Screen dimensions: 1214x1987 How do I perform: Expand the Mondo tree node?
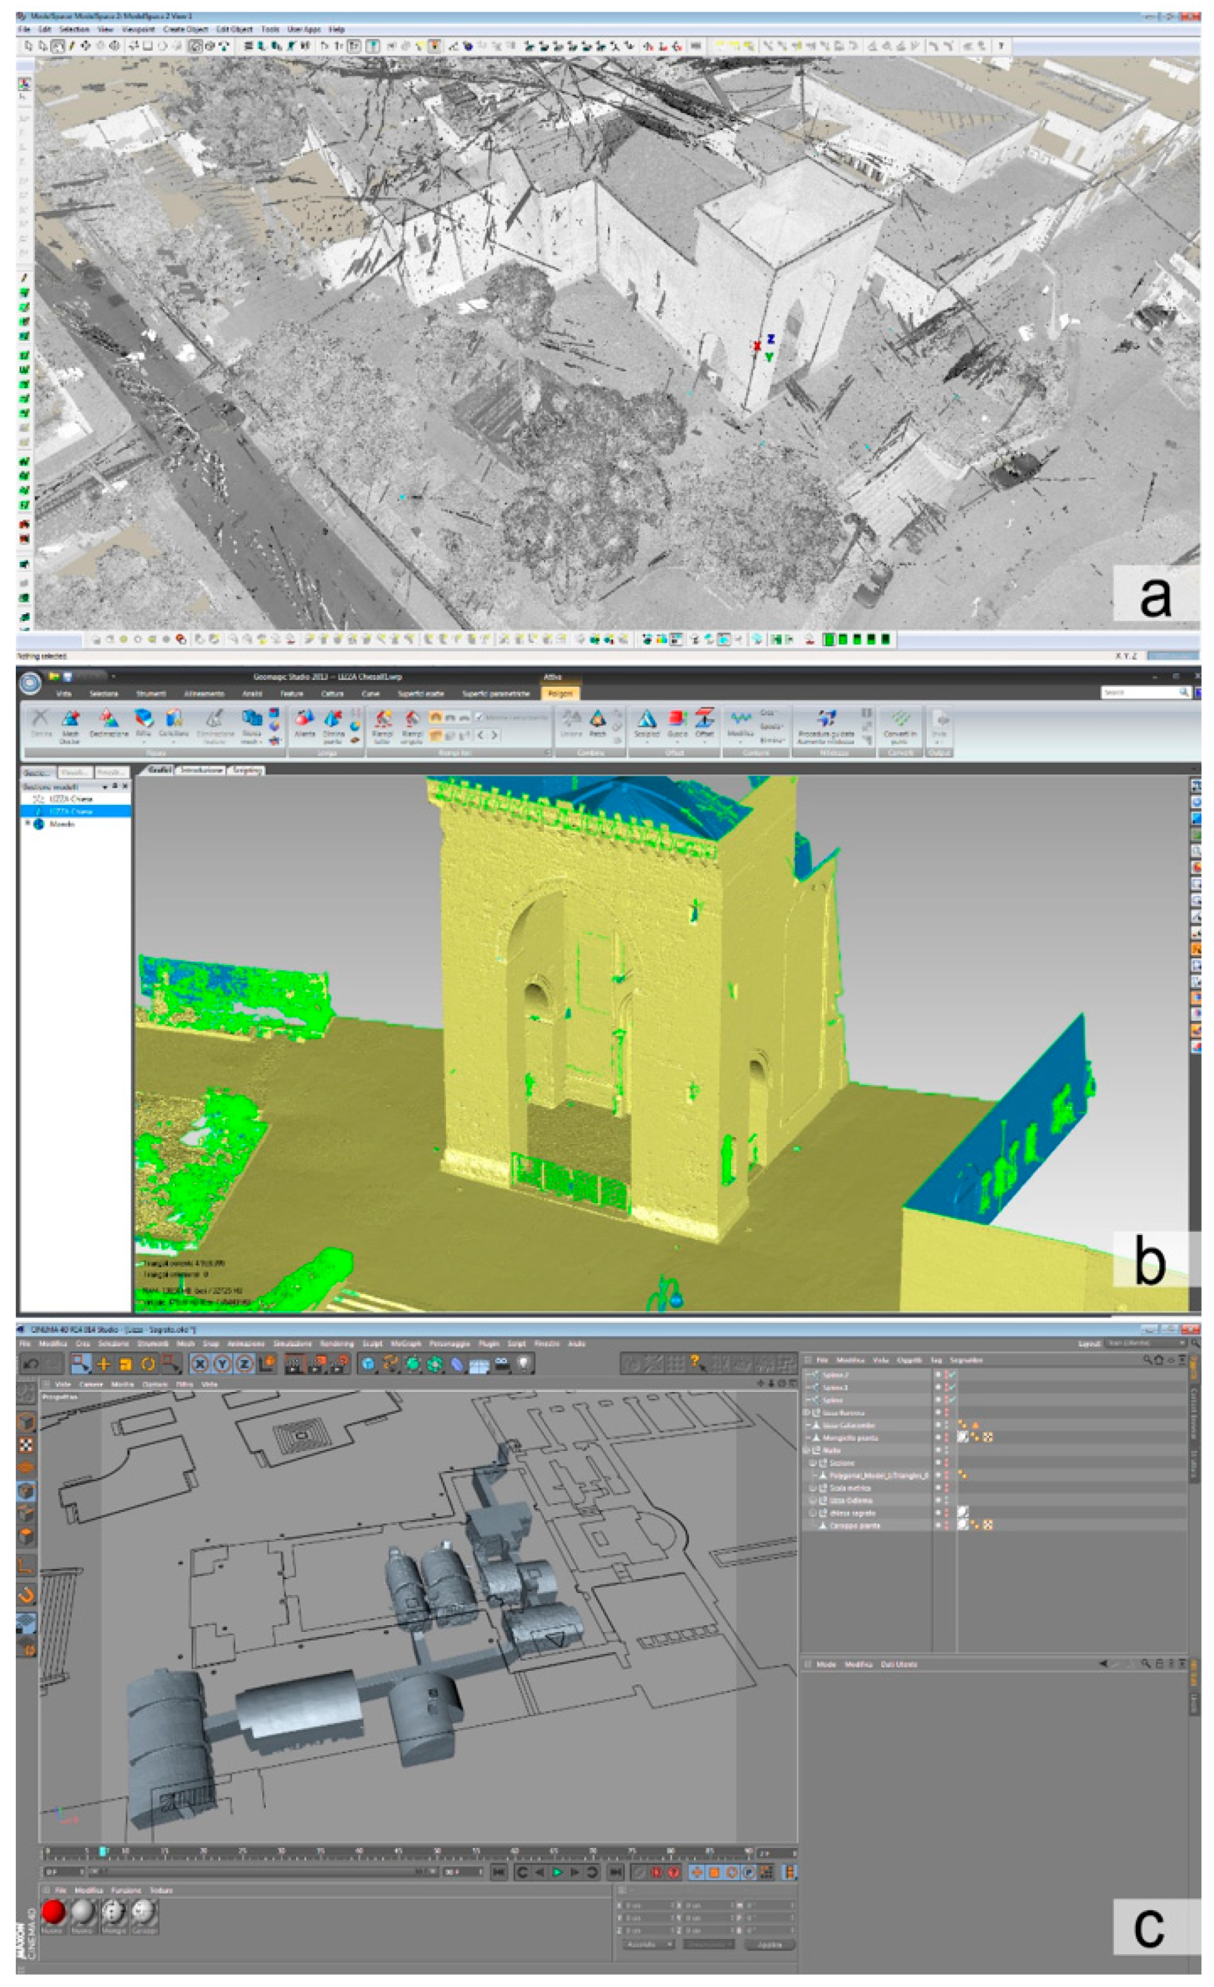pyautogui.click(x=28, y=823)
